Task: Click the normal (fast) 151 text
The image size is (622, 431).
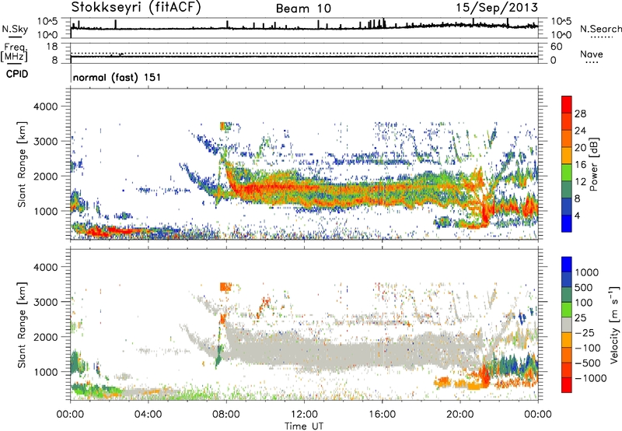Action: pos(117,77)
